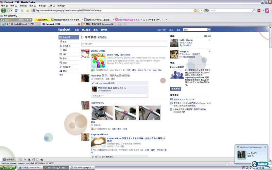Switch to the SD Online taskbar window
Screen dimensions: 272x170
click(x=30, y=168)
